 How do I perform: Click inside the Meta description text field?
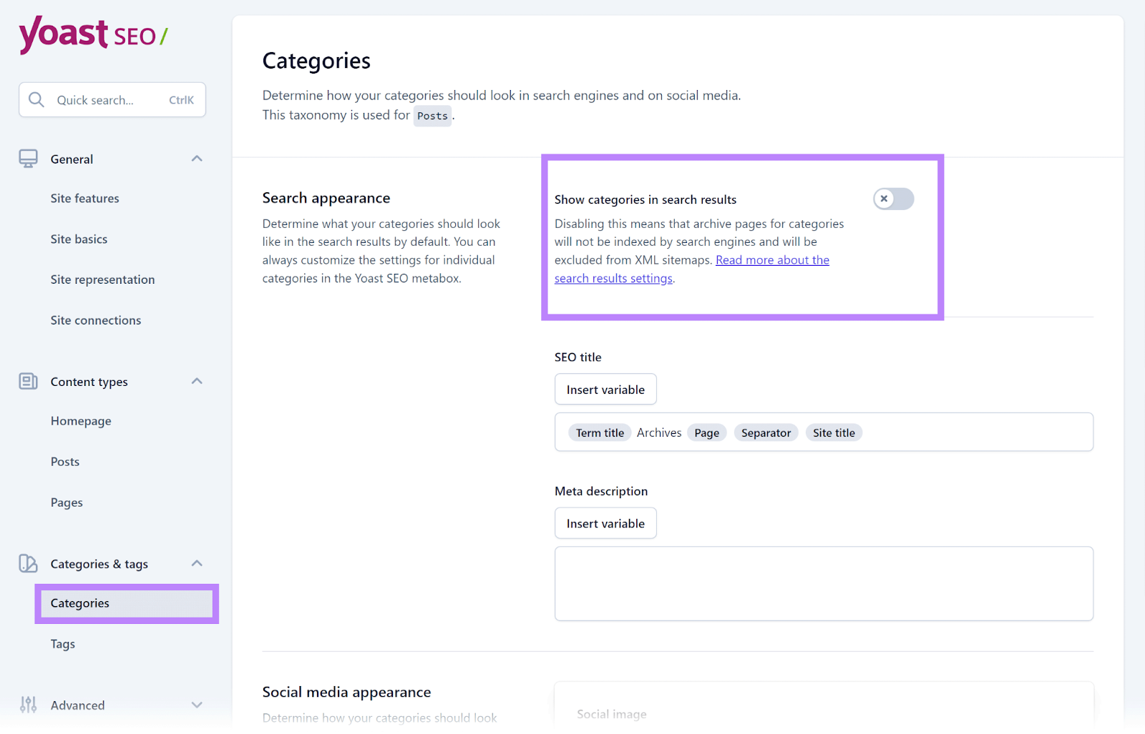tap(823, 583)
